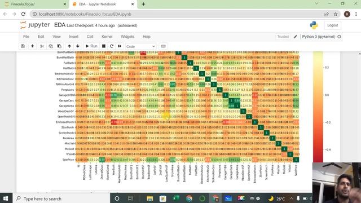Open the Kernel menu

[x=107, y=37]
